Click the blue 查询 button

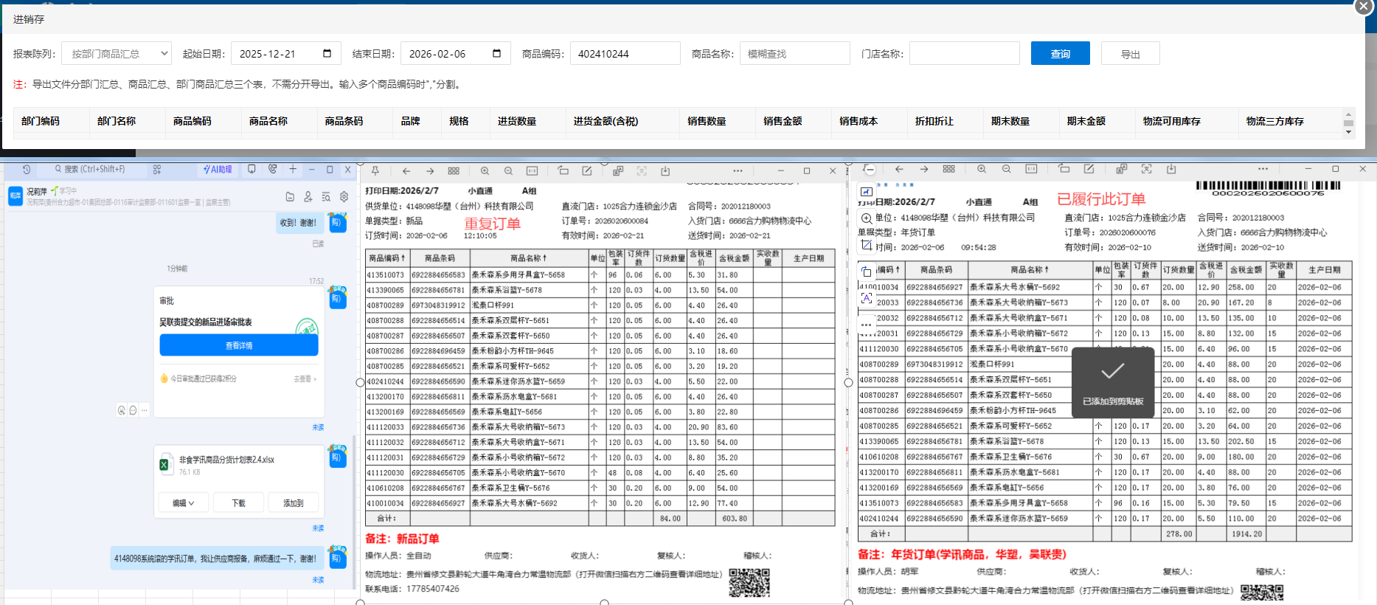pyautogui.click(x=1060, y=54)
